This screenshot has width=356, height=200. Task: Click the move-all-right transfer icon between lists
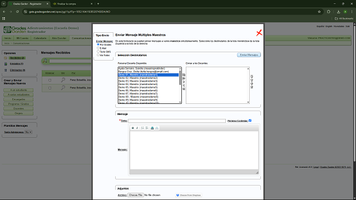pos(184,74)
